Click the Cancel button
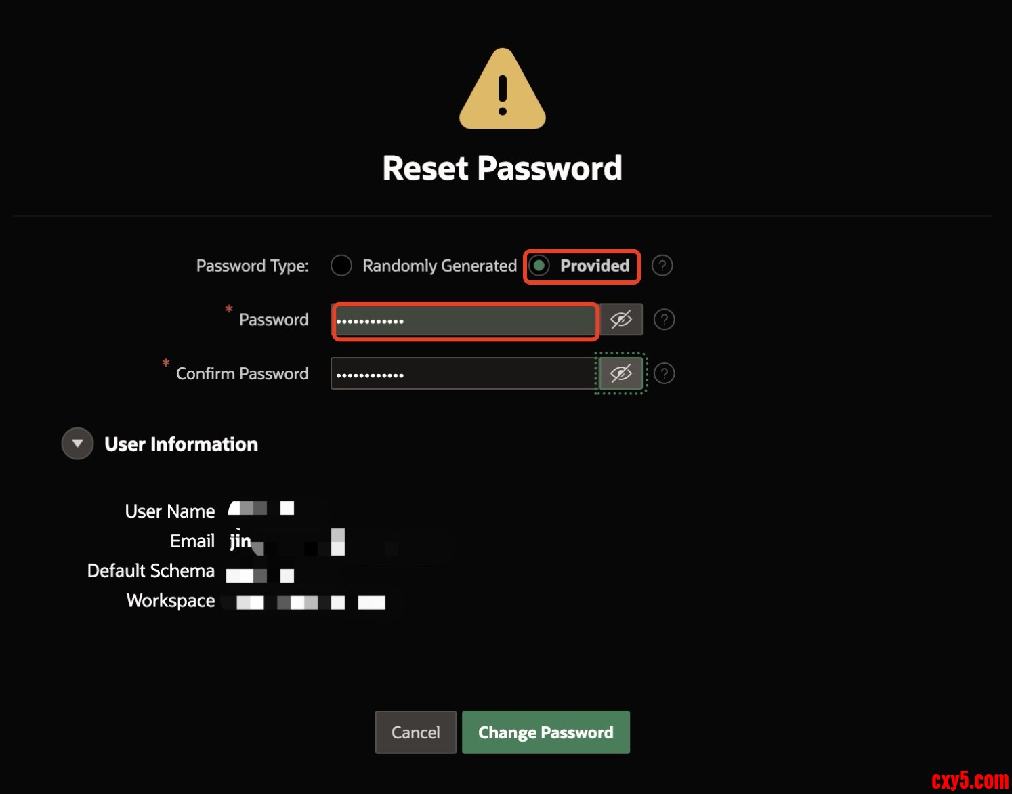 coord(415,732)
